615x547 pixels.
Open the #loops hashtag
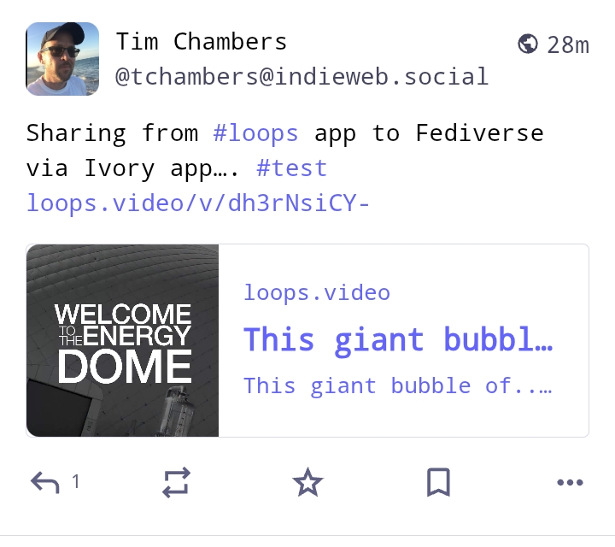pos(255,133)
